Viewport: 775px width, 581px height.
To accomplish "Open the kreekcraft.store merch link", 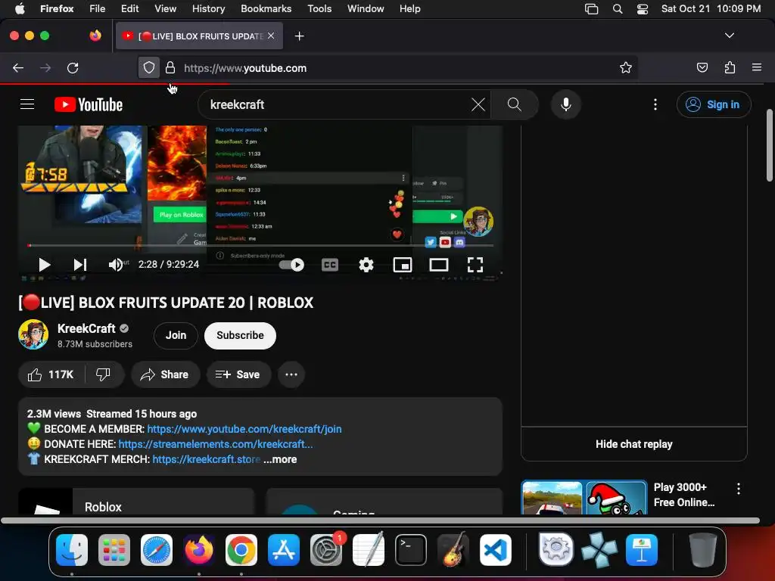I will point(206,459).
